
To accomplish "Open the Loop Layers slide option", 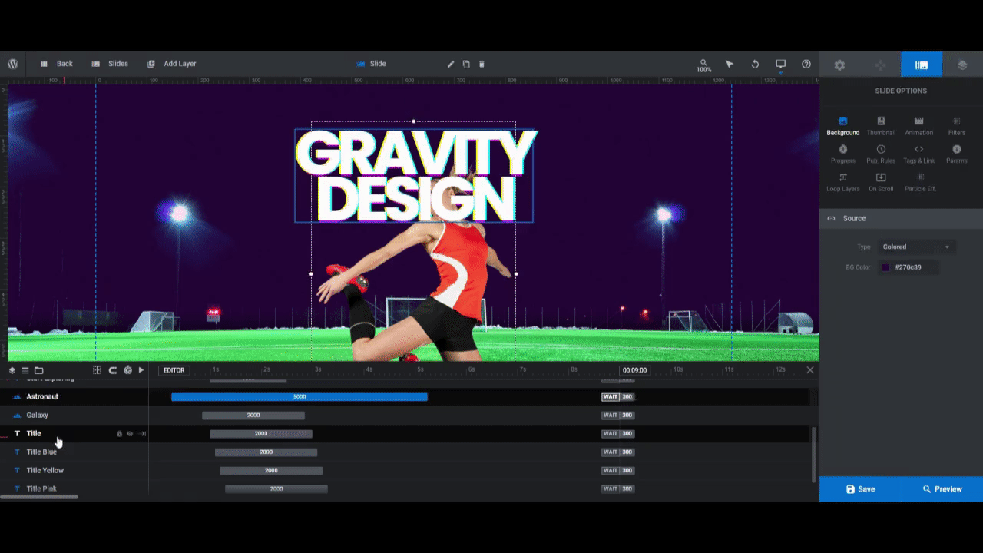I will (x=842, y=182).
